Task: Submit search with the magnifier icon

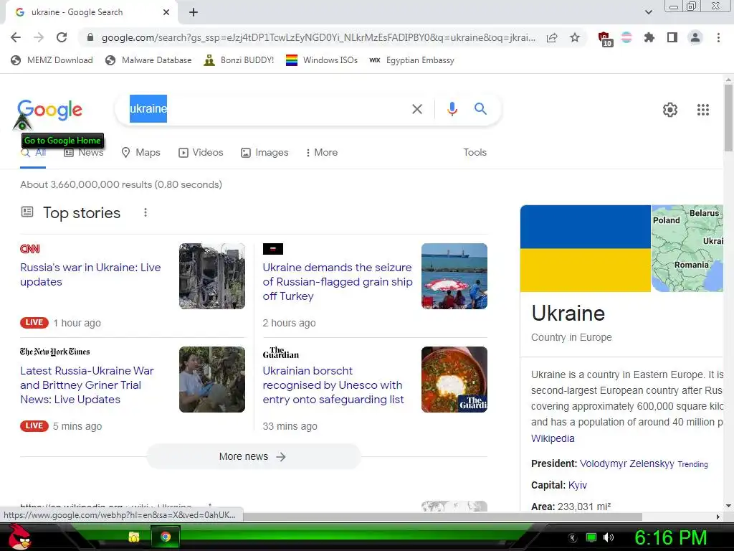Action: 480,109
